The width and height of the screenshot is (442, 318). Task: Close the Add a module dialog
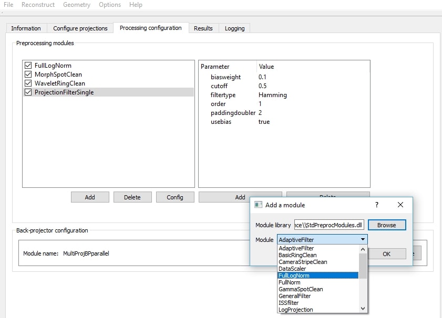(400, 205)
